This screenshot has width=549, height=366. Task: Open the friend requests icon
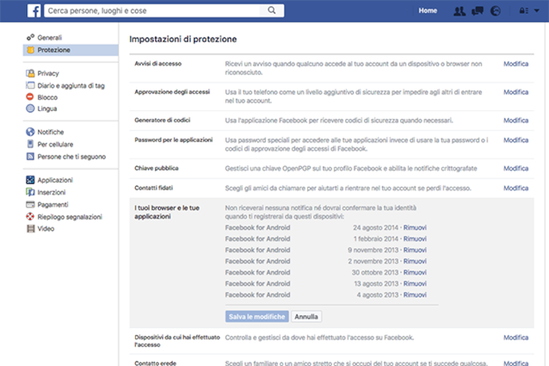tap(460, 11)
